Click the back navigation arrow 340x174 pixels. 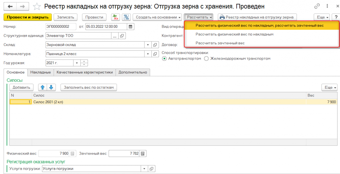(x=10, y=6)
